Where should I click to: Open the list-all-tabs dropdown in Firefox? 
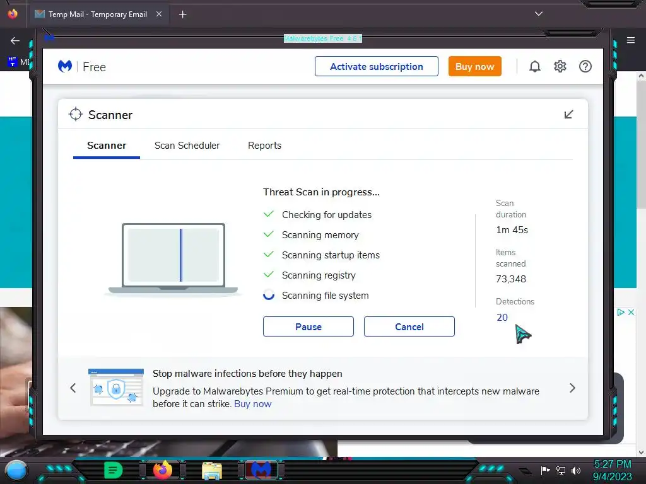(x=539, y=14)
